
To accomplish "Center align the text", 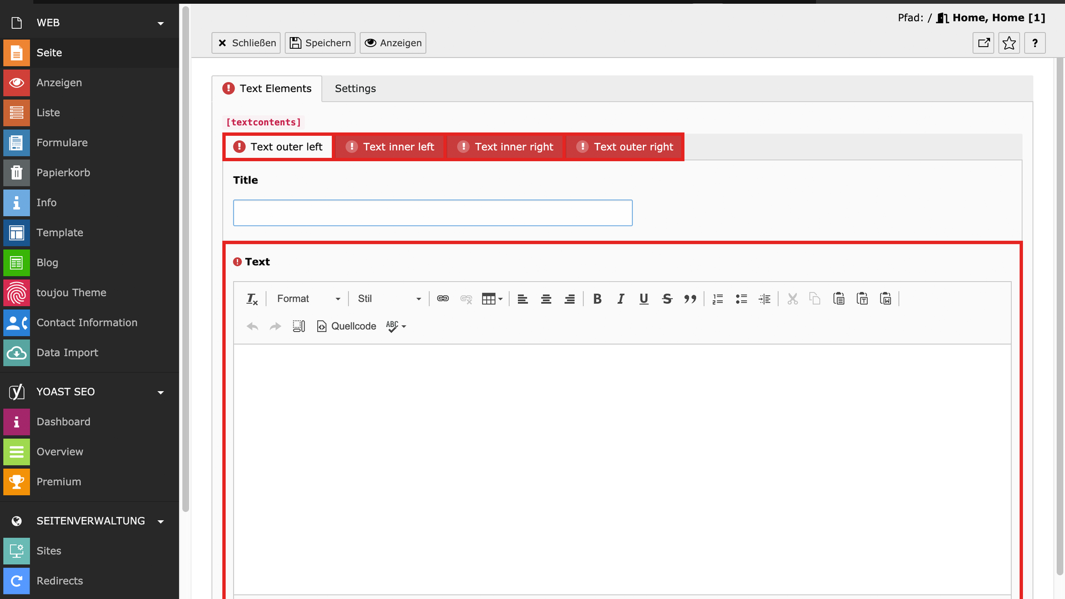I will (x=546, y=299).
